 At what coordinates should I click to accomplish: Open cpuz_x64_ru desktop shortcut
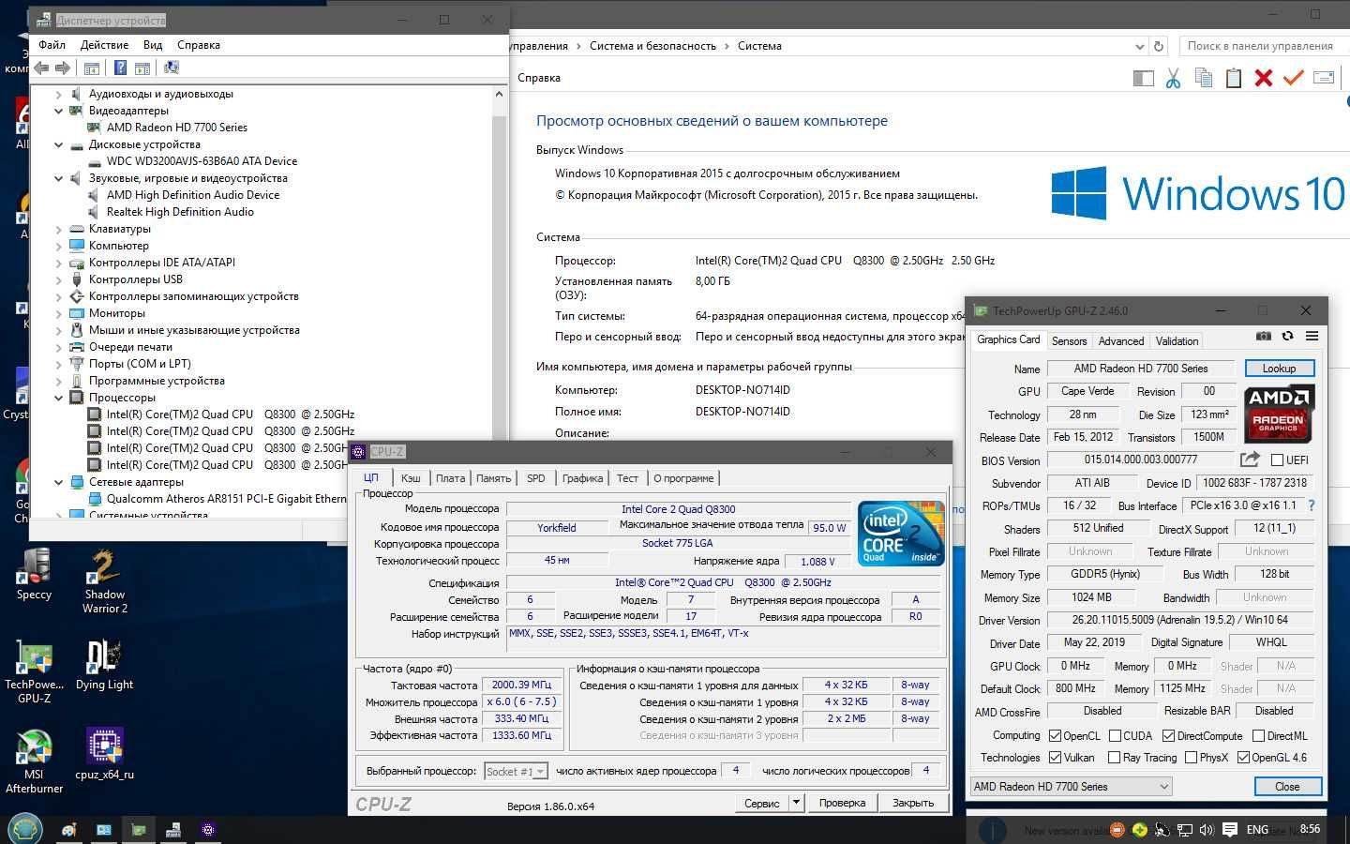(x=104, y=755)
